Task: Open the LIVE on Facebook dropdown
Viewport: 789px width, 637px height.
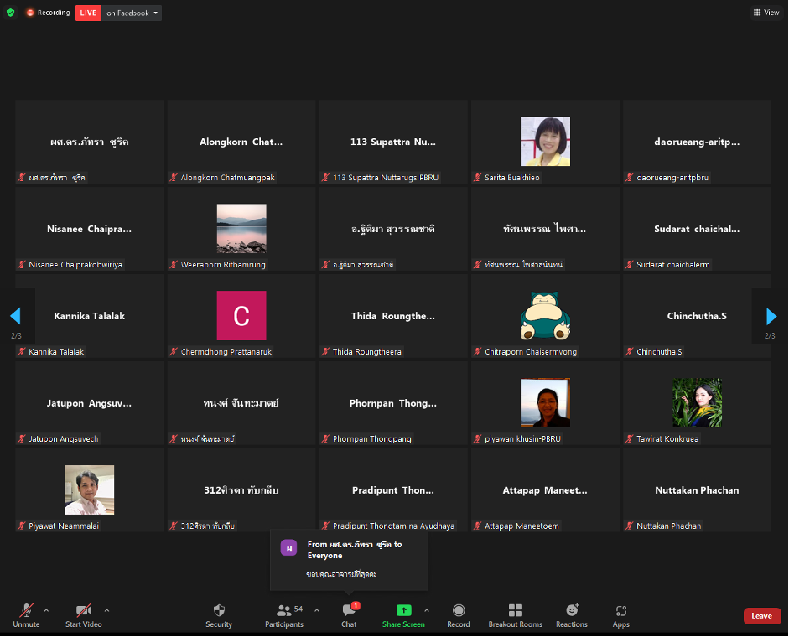Action: coord(132,13)
